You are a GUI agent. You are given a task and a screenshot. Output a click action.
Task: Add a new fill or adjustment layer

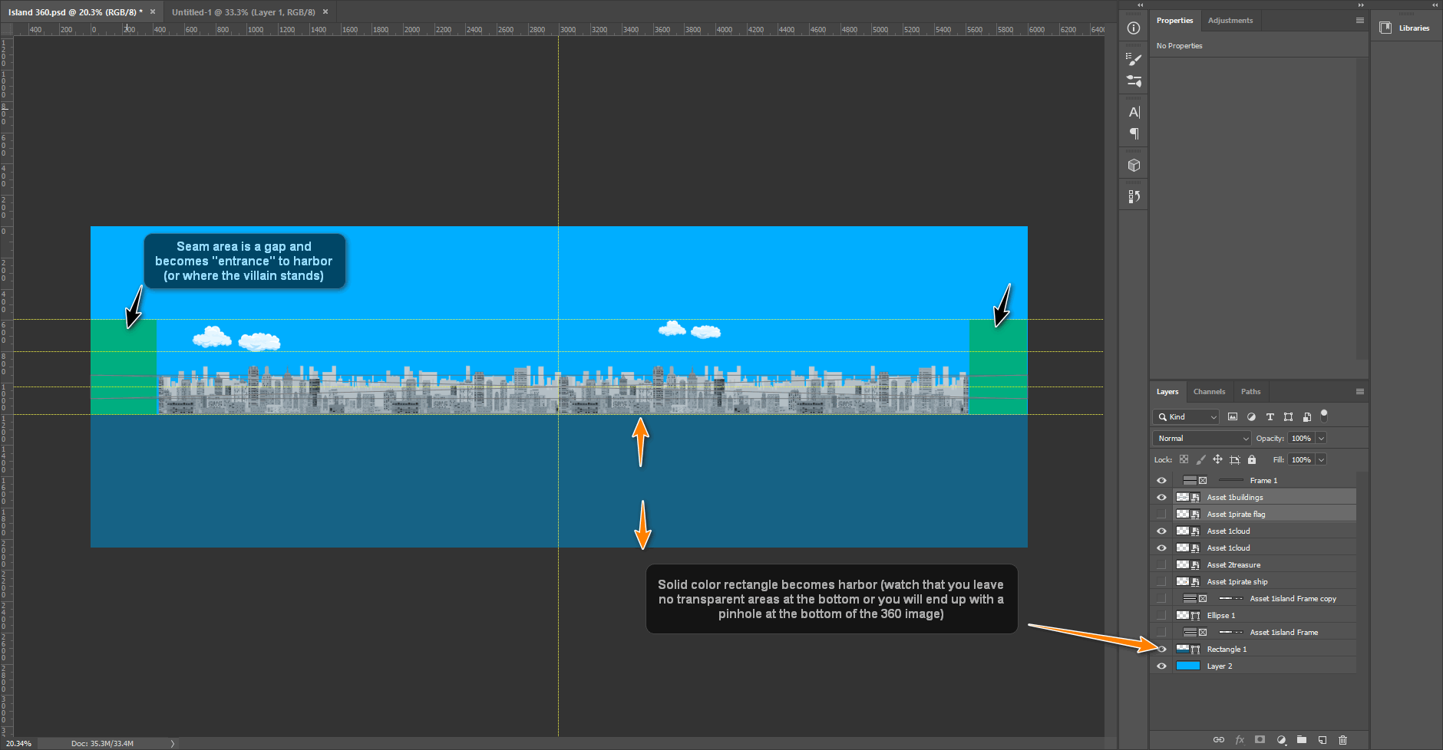1281,740
